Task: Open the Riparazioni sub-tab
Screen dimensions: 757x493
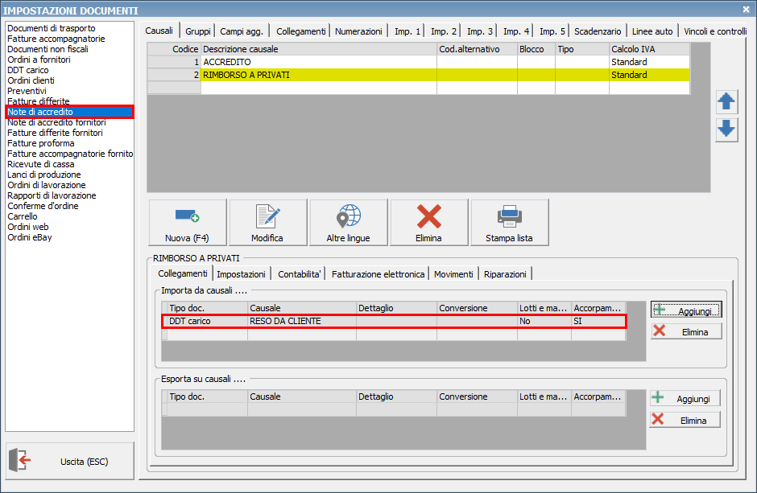Action: [505, 274]
